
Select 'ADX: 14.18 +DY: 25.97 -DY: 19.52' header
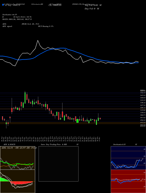coord(19,148)
